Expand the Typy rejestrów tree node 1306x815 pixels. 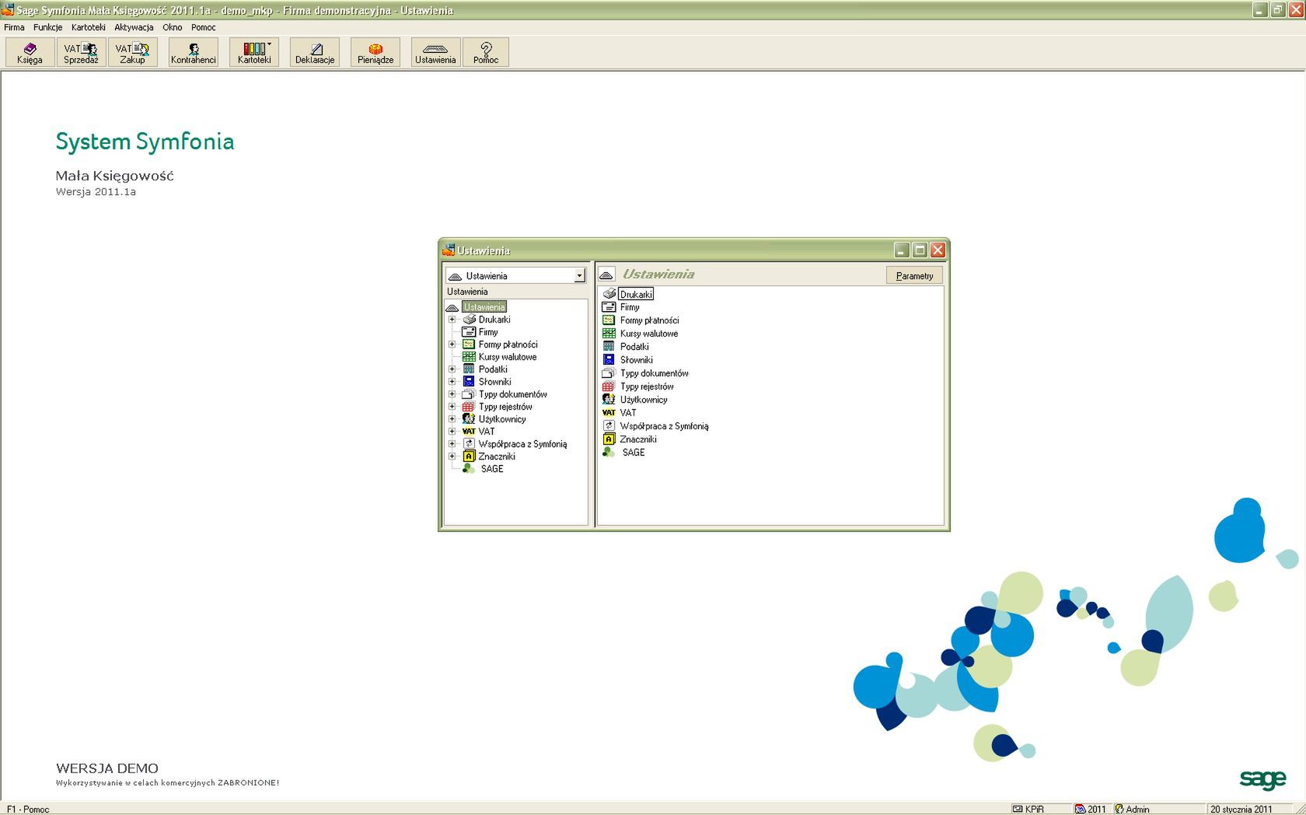452,407
